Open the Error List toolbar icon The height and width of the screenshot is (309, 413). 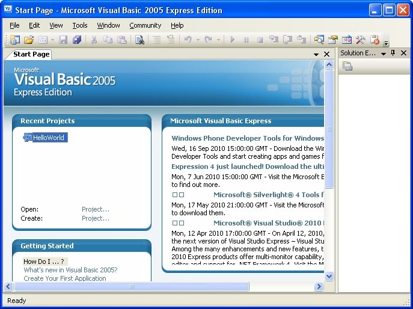(x=375, y=40)
